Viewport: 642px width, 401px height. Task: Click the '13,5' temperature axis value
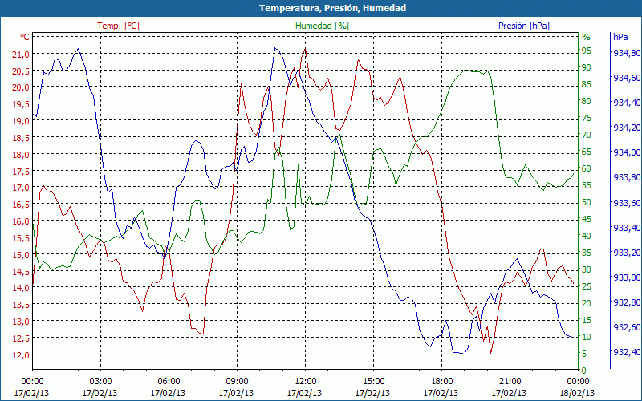pos(21,305)
